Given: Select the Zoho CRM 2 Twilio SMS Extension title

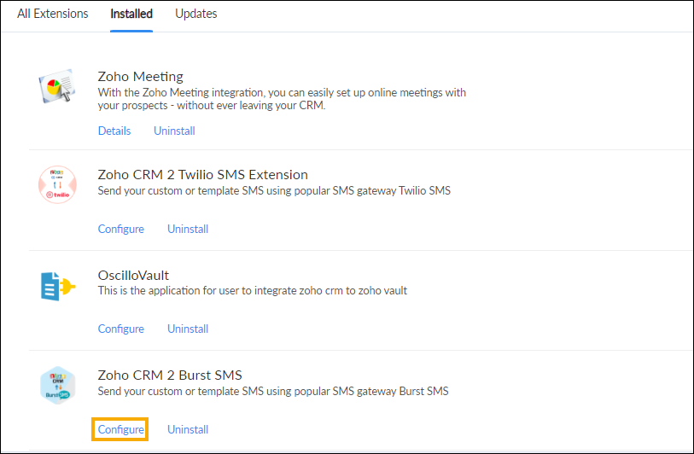Looking at the screenshot, I should [202, 175].
